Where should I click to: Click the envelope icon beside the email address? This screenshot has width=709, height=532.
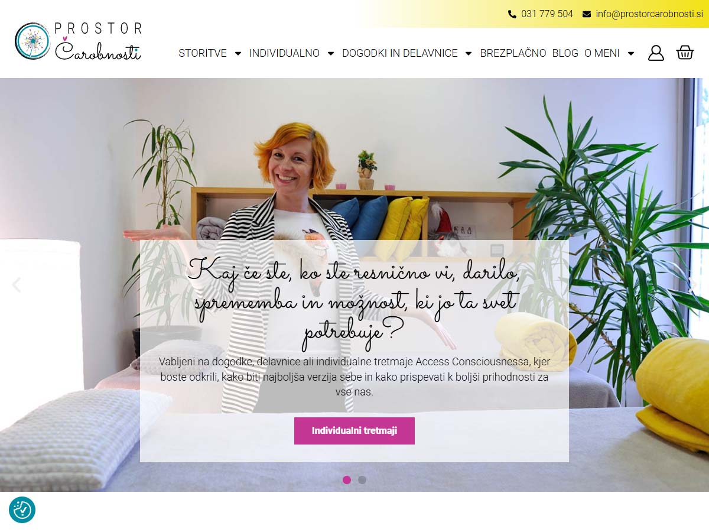point(587,14)
